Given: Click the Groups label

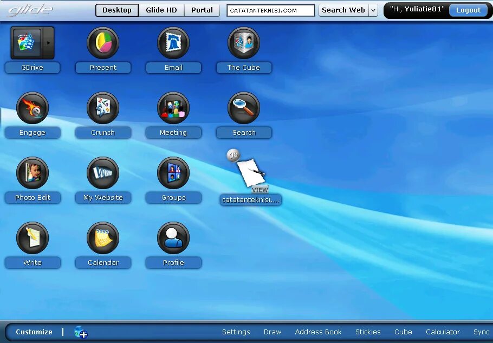Looking at the screenshot, I should coord(173,198).
